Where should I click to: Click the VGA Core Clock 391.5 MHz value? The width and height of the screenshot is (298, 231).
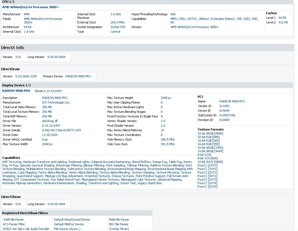coord(168,144)
